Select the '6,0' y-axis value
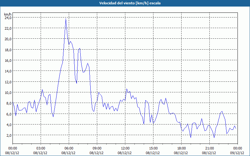Screen dimensions: 250x156 tap(9, 114)
